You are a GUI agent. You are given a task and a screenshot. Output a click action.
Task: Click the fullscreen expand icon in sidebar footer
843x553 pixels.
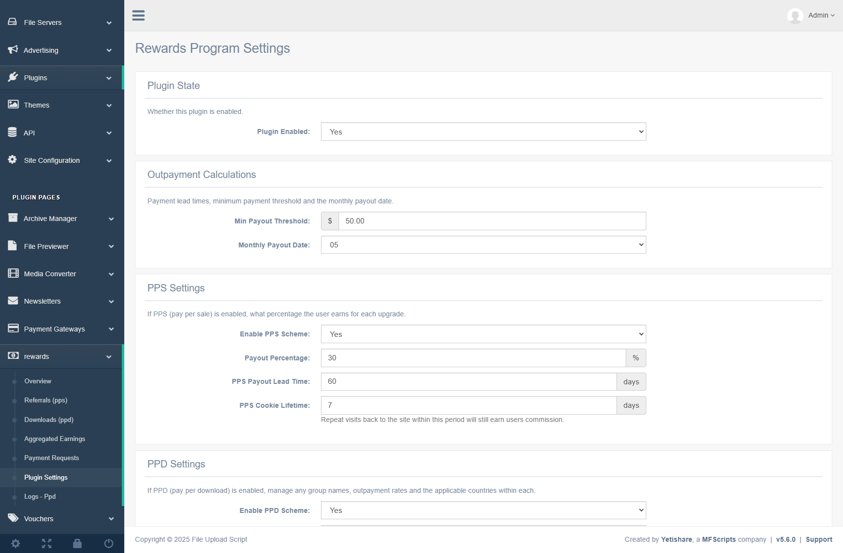pyautogui.click(x=46, y=543)
